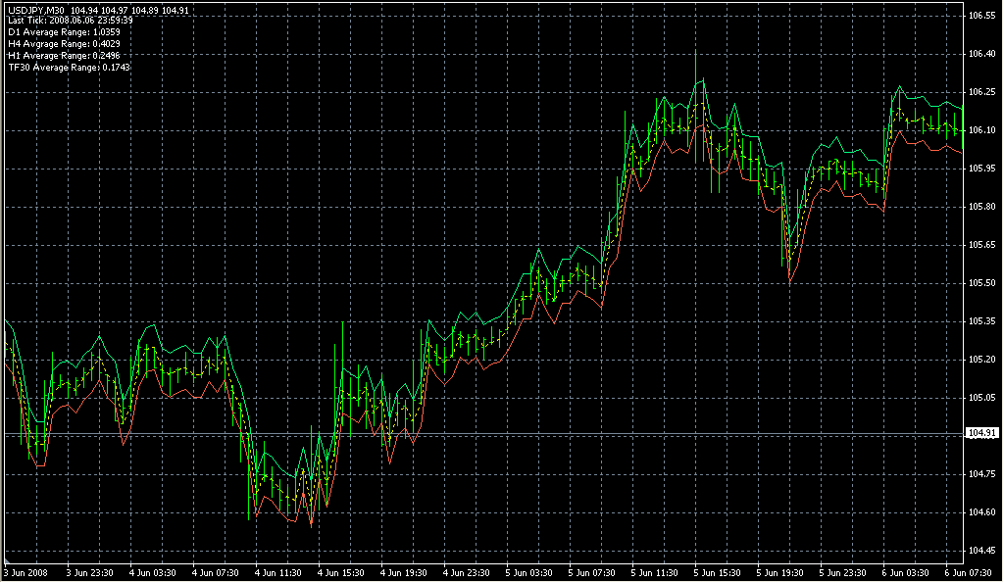This screenshot has width=1004, height=582.
Task: Click the 106.55 price axis label
Action: [x=981, y=16]
